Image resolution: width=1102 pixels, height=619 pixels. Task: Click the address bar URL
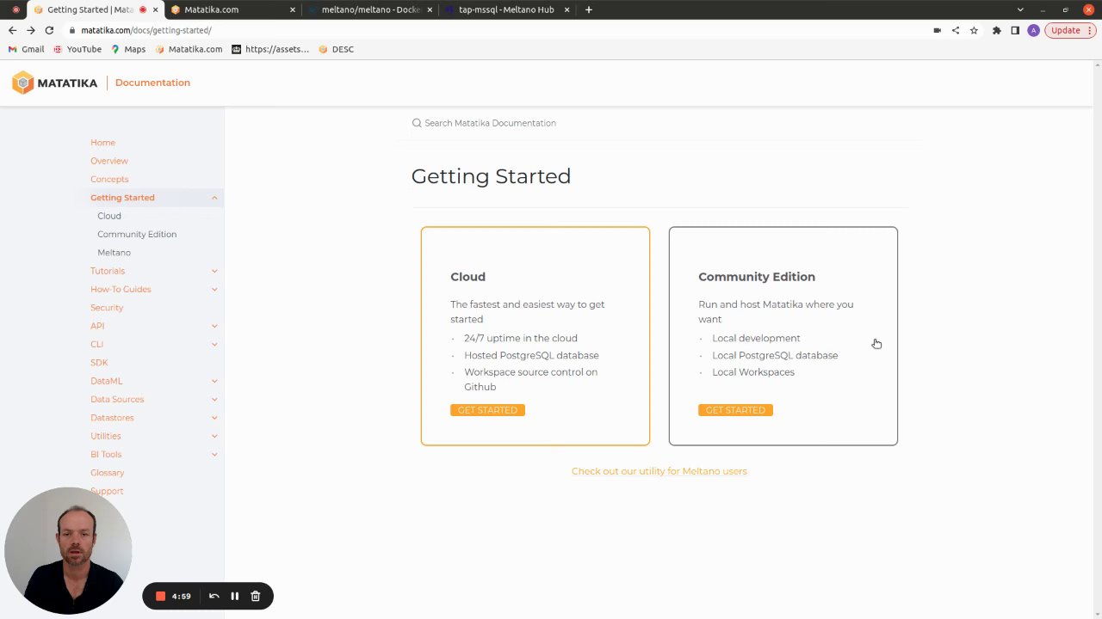(146, 30)
